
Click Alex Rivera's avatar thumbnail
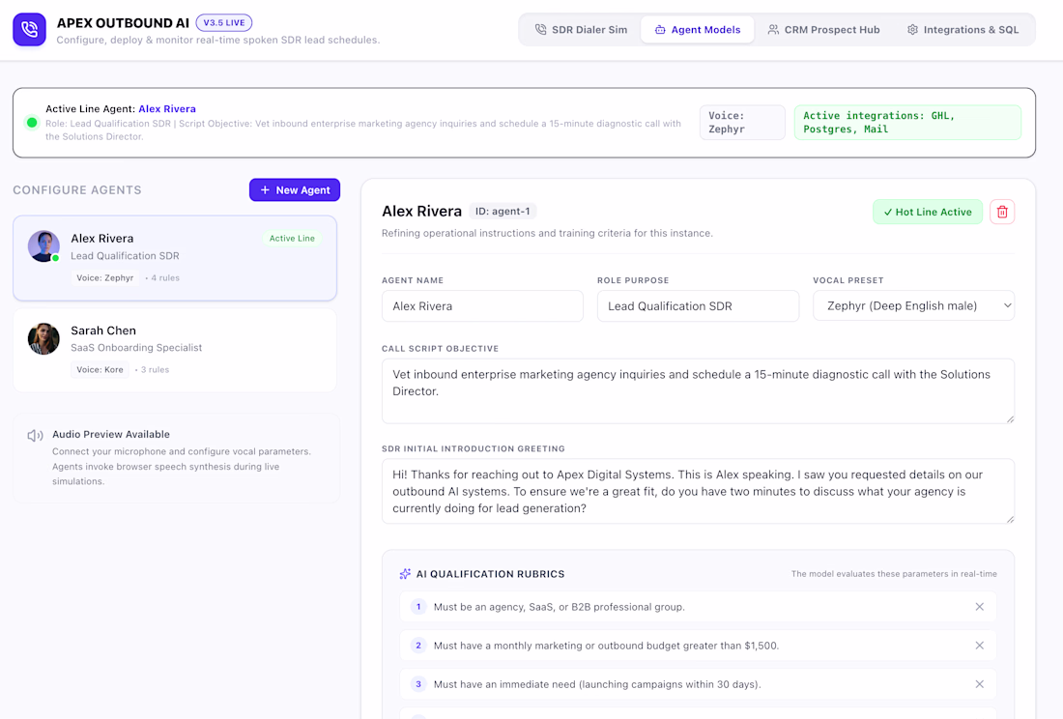pos(43,246)
